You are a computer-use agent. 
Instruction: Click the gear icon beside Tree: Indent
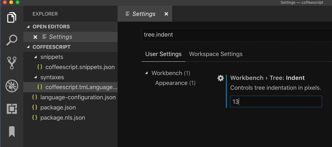point(220,78)
